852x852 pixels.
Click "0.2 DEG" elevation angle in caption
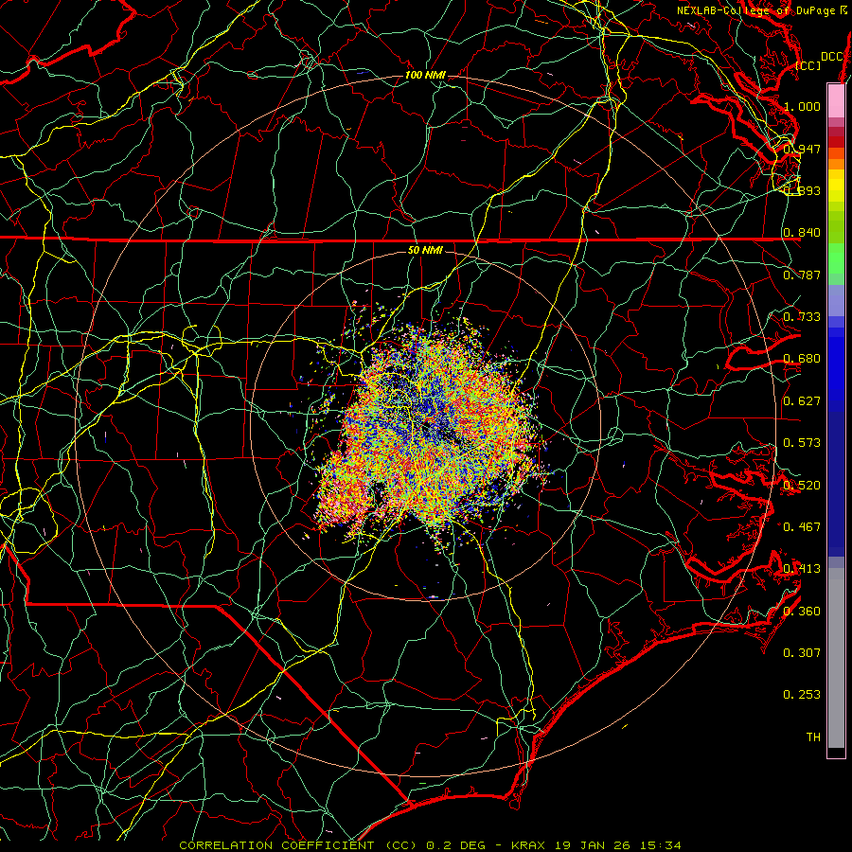click(x=456, y=845)
